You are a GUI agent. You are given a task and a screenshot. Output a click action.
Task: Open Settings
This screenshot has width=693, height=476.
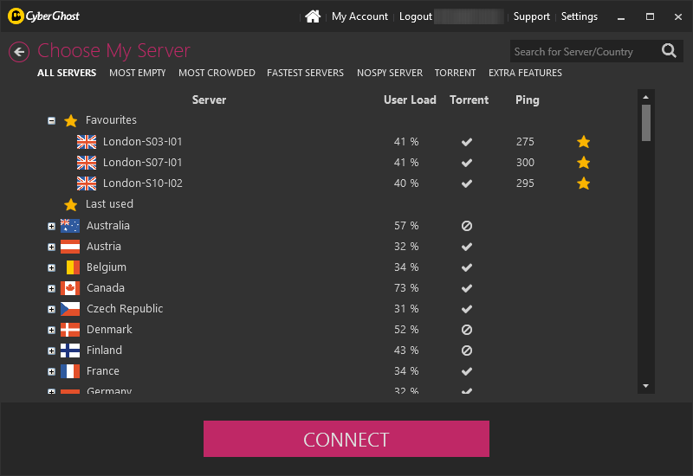(x=579, y=16)
